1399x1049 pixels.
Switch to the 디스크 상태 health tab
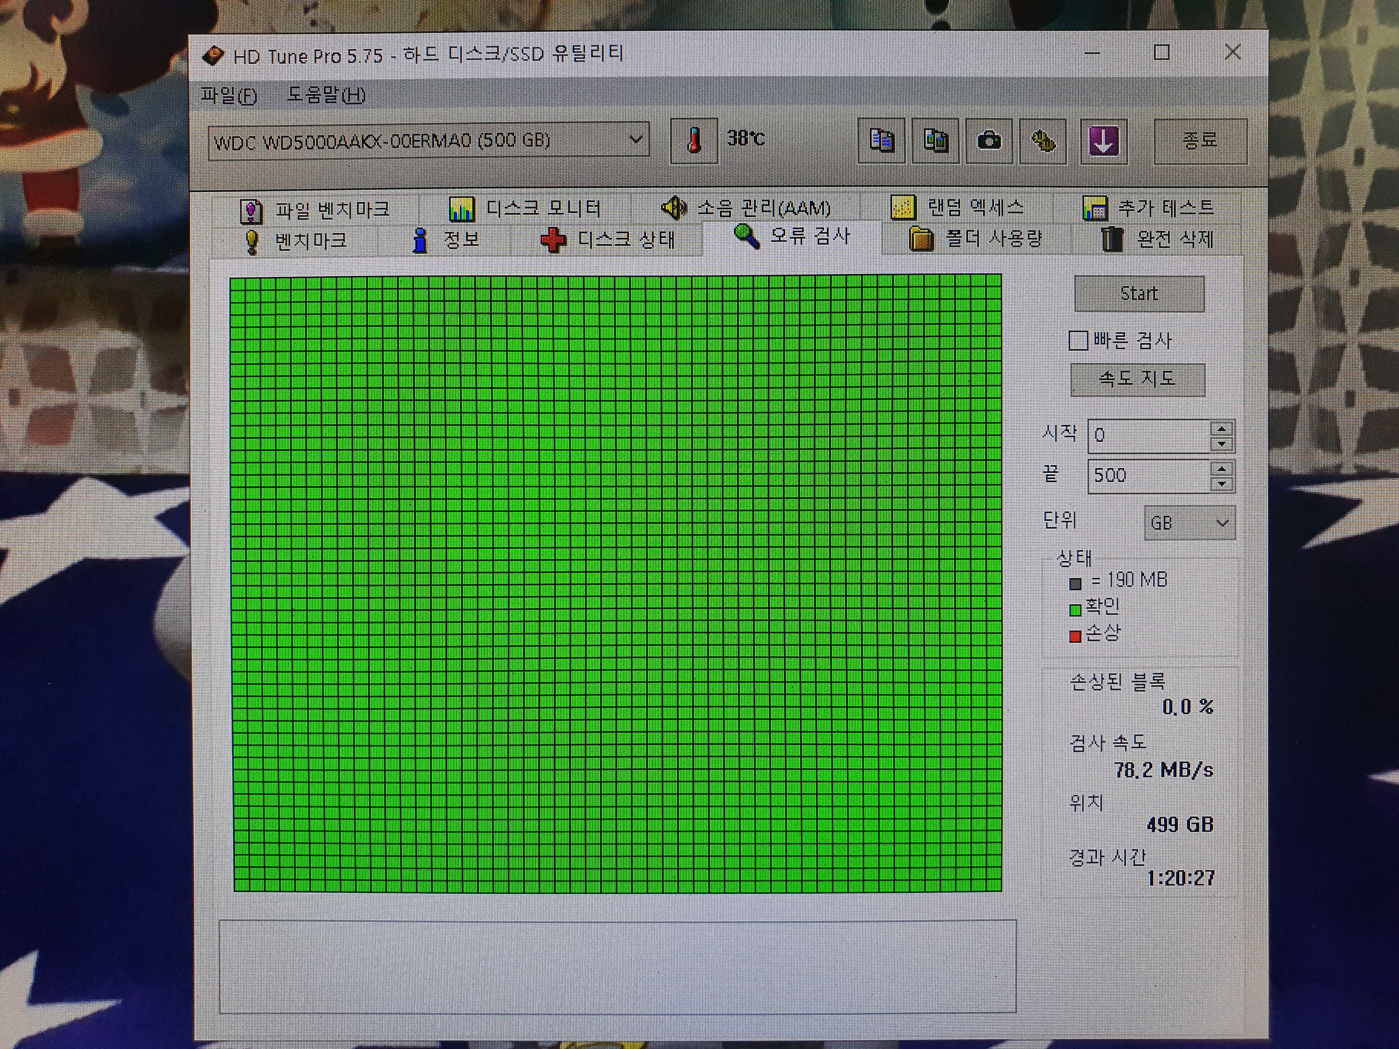(x=607, y=240)
